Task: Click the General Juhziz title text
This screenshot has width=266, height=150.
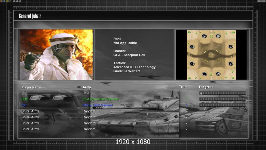Action: point(30,16)
